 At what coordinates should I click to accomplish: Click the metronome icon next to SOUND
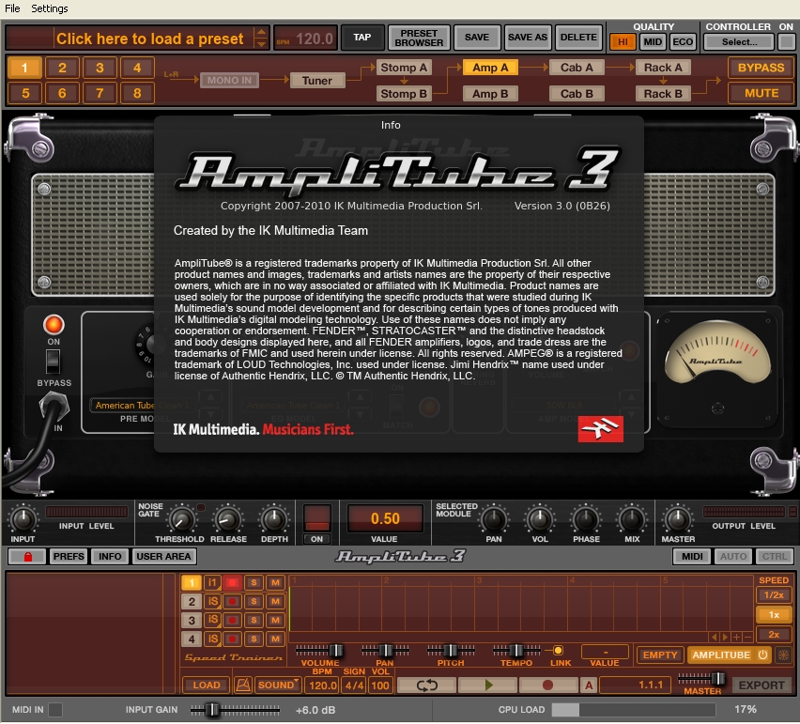click(x=243, y=685)
